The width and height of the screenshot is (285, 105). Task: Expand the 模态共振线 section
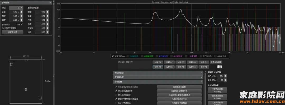click(158, 73)
